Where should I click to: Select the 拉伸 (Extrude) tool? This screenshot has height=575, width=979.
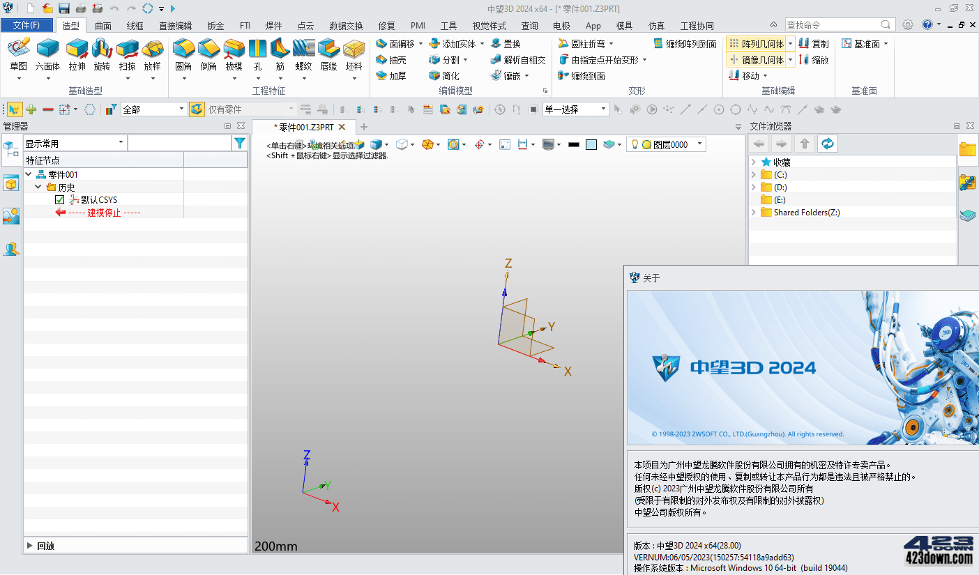(x=77, y=56)
